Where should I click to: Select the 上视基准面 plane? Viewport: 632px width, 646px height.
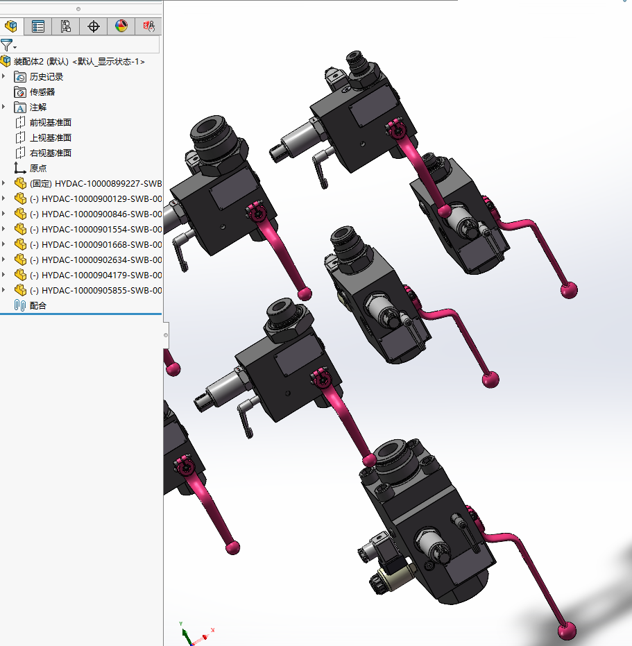click(50, 137)
